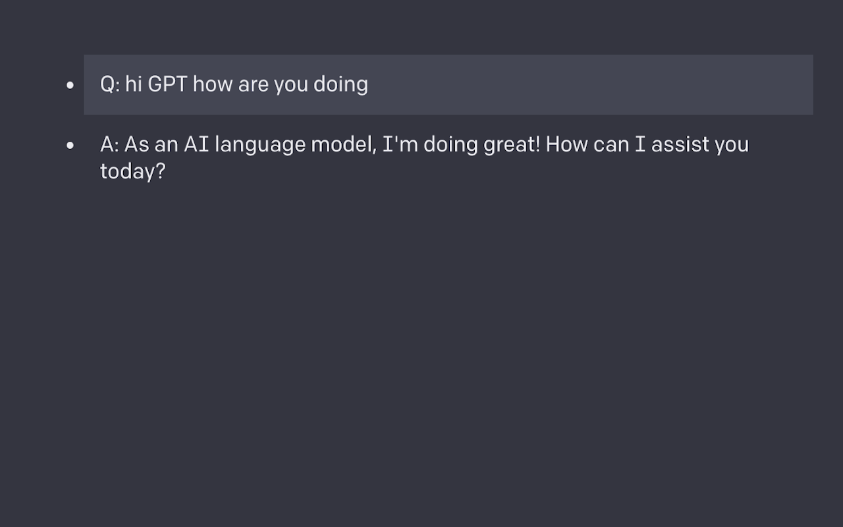This screenshot has width=843, height=527.
Task: Click the 'A:' label in the answer
Action: pyautogui.click(x=109, y=144)
